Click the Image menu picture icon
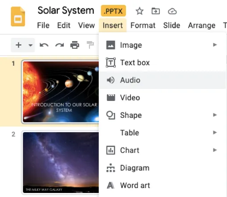 111,45
